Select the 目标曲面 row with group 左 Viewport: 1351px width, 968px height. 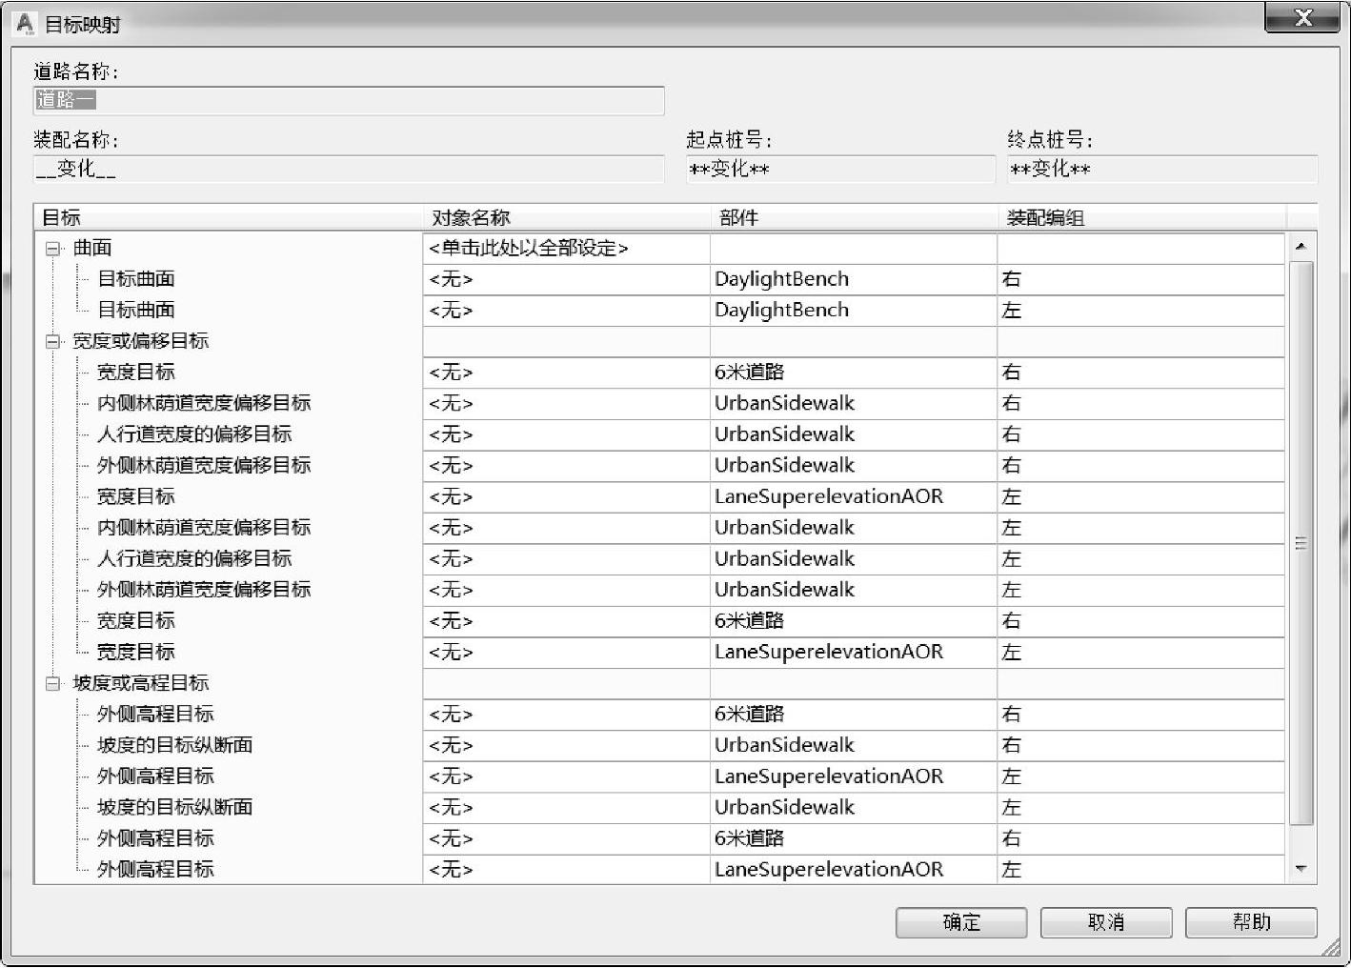[x=136, y=311]
